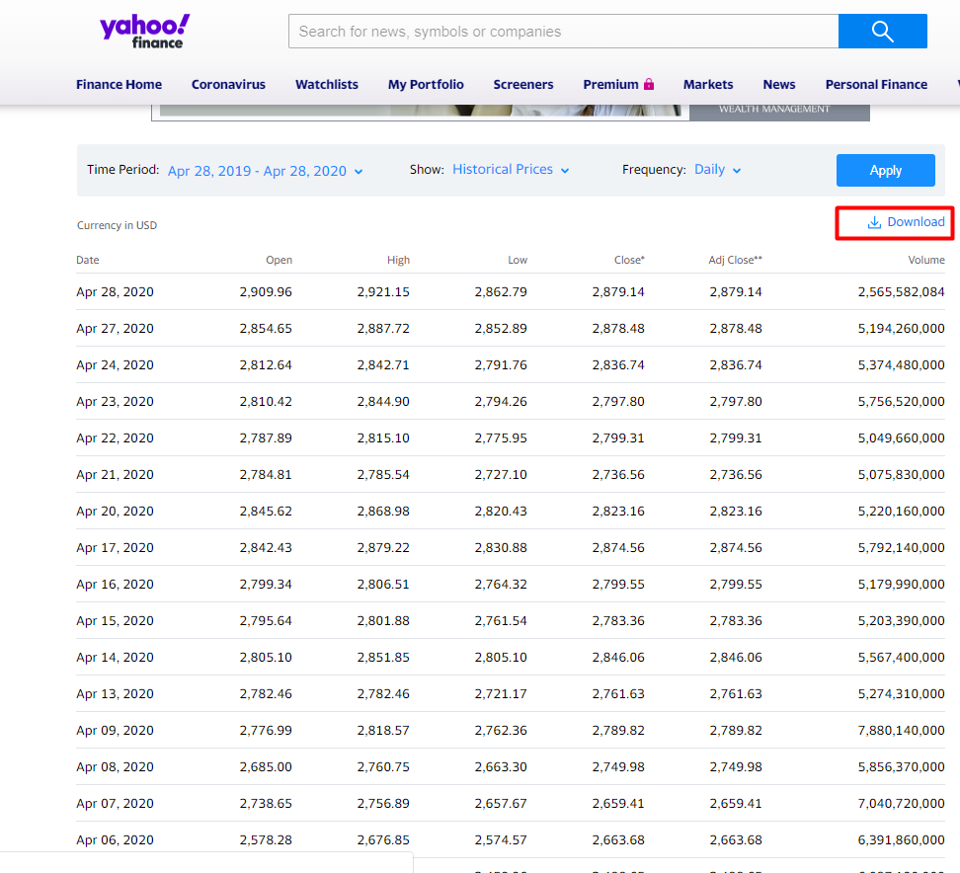Image resolution: width=960 pixels, height=873 pixels.
Task: Go to the Markets section
Action: coord(708,85)
